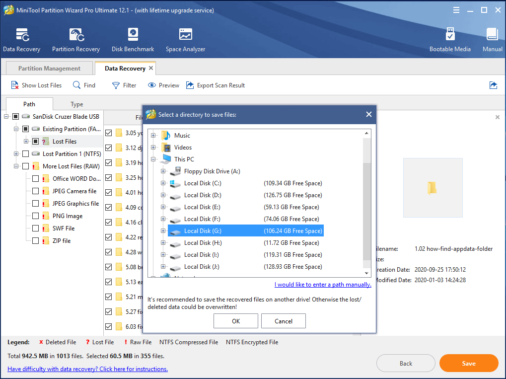Check Office WORD Document type
This screenshot has height=379, width=506.
35,179
